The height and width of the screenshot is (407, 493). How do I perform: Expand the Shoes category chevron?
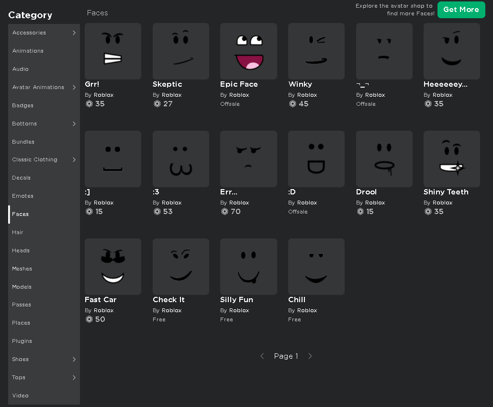tap(74, 359)
